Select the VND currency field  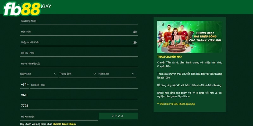coord(78,95)
